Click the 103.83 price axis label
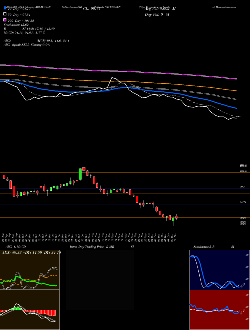The image size is (250, 330). click(244, 171)
